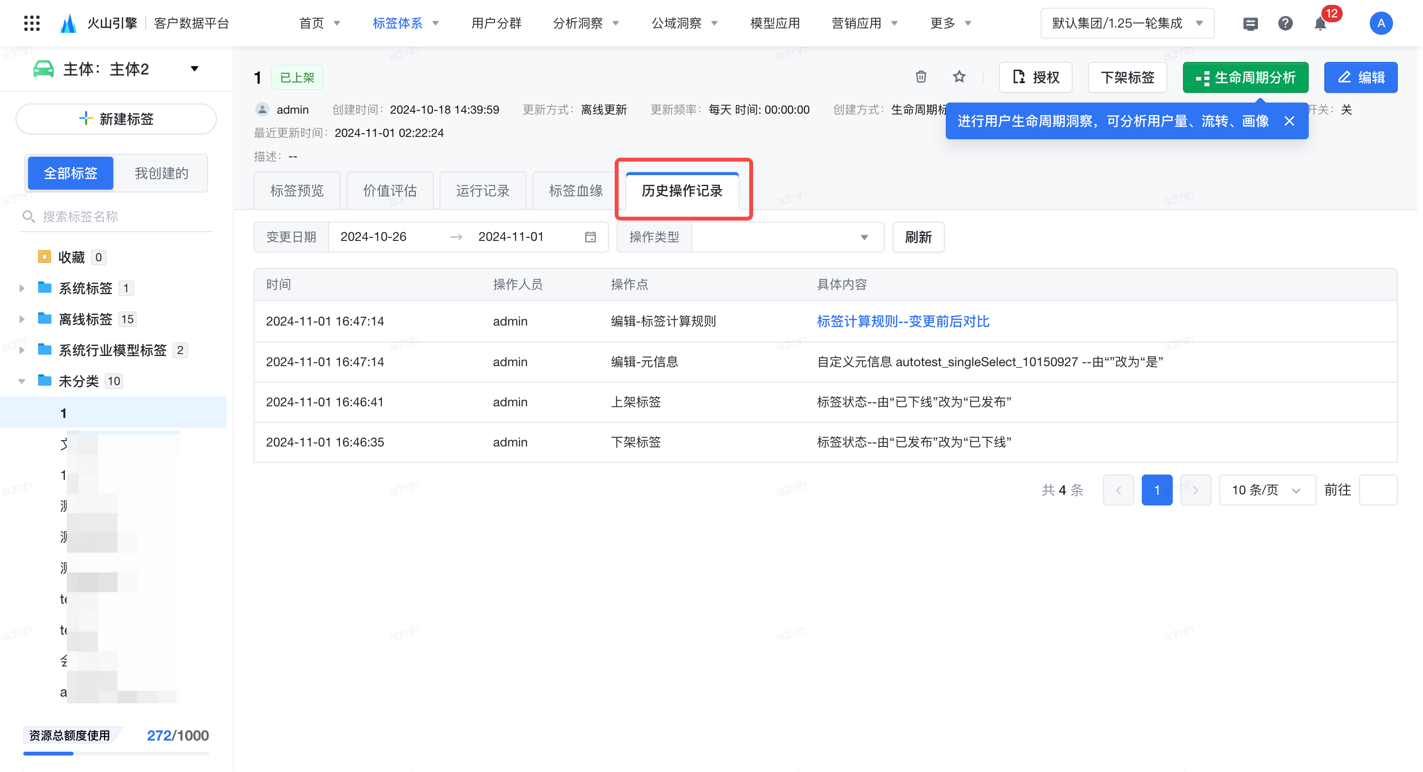This screenshot has width=1423, height=772.
Task: Open the 10 条/页 page size dropdown
Action: 1267,490
